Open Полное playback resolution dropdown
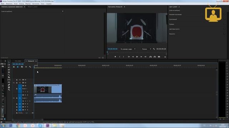Image resolution: width=229 pixels, height=128 pixels. click(x=146, y=49)
